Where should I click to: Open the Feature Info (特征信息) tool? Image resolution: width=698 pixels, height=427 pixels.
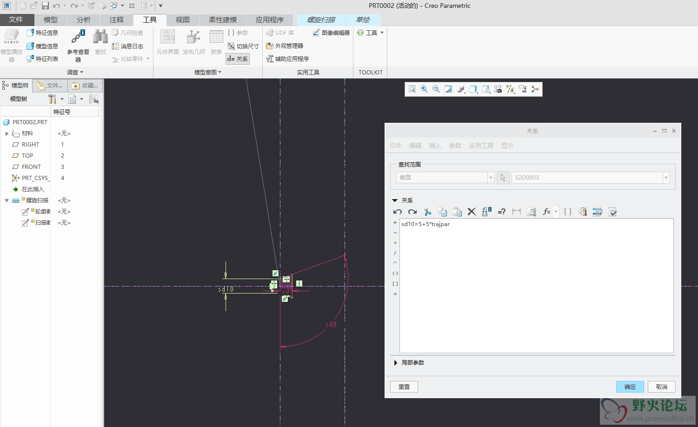pyautogui.click(x=42, y=33)
